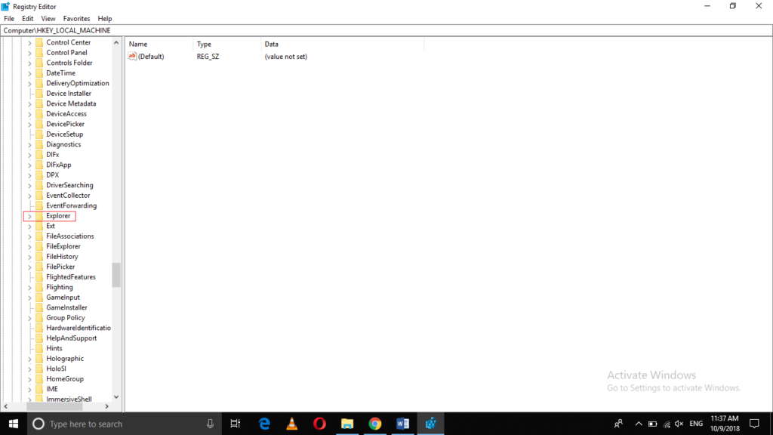
Task: Select the GameInstaller key
Action: (66, 308)
